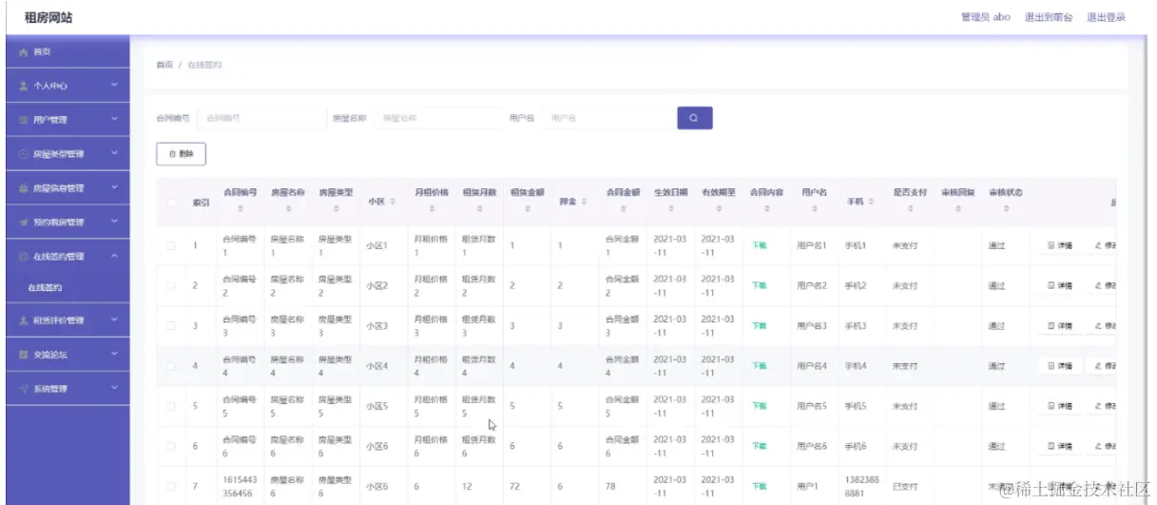The width and height of the screenshot is (1157, 505).
Task: Check the checkbox for row 4
Action: (x=172, y=365)
